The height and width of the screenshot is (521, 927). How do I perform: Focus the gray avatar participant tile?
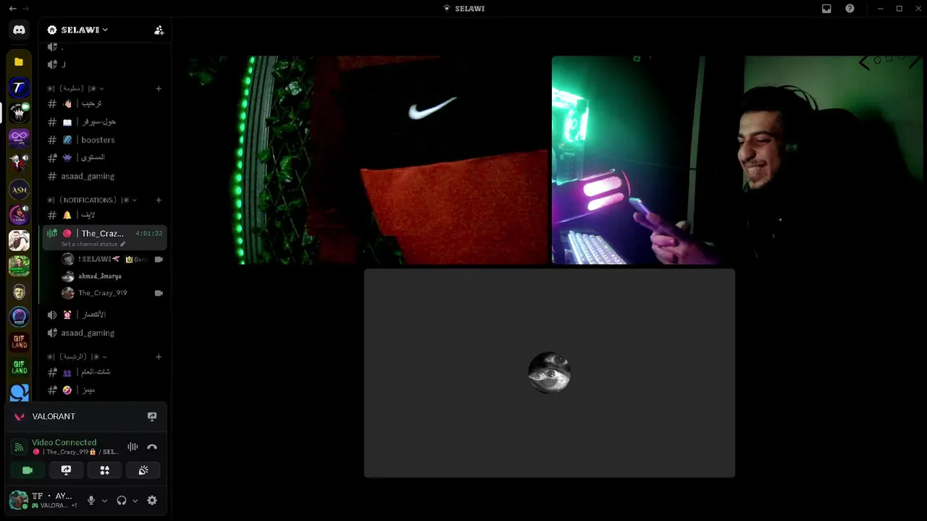pyautogui.click(x=550, y=373)
